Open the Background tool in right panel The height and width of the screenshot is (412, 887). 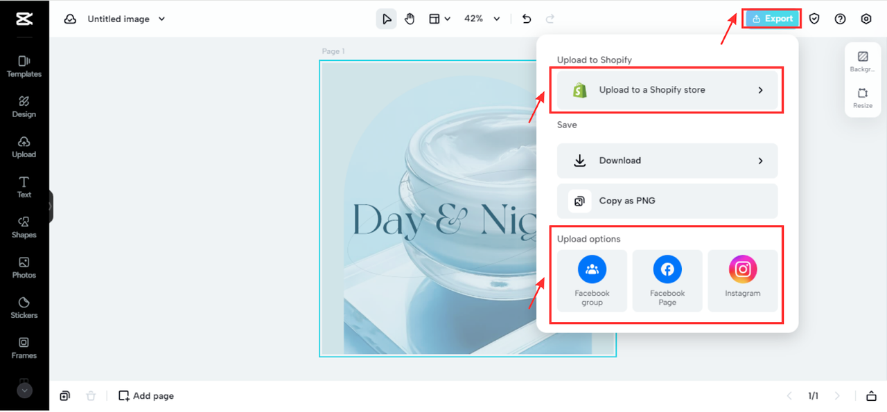click(x=863, y=62)
